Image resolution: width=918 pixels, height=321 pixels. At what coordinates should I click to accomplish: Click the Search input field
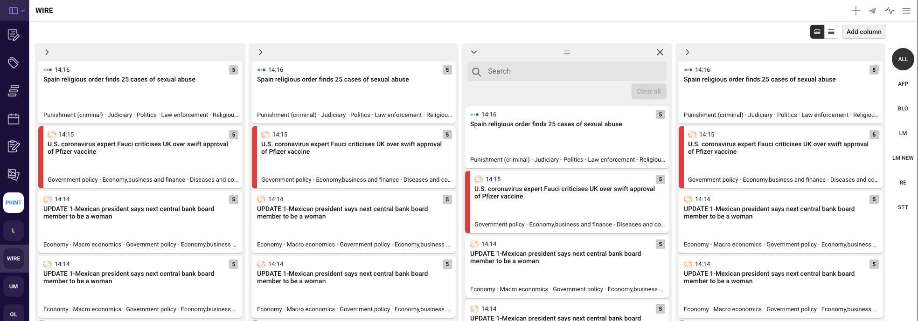coord(574,71)
